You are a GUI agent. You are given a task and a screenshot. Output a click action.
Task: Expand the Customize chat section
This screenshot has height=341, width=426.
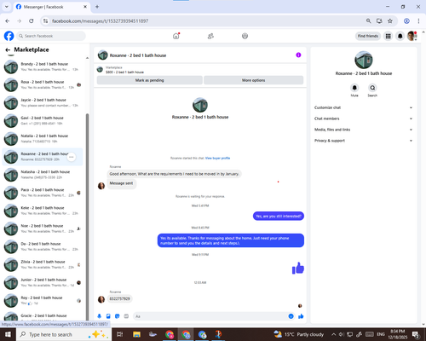coord(363,107)
